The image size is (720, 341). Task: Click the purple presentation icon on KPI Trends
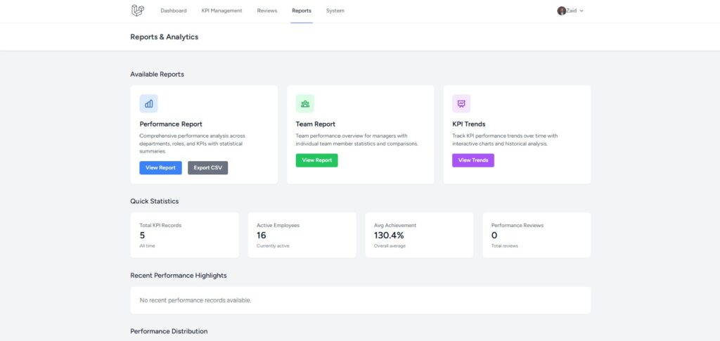(x=461, y=104)
